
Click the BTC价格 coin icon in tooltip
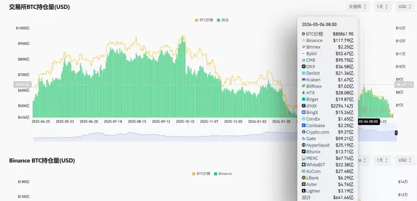tap(303, 34)
